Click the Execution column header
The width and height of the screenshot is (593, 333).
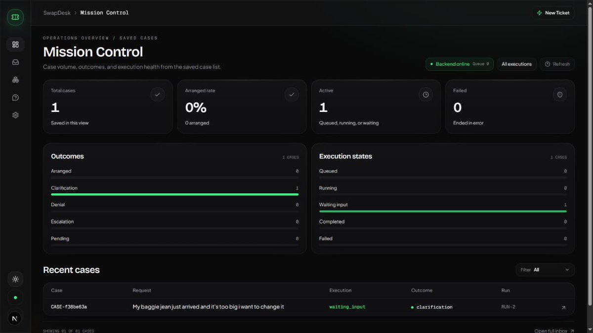tap(340, 291)
